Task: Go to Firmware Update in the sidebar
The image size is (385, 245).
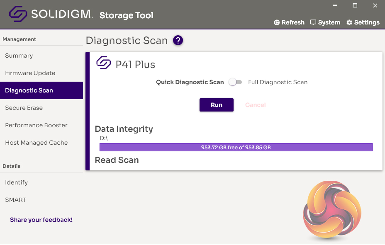Action: click(30, 73)
